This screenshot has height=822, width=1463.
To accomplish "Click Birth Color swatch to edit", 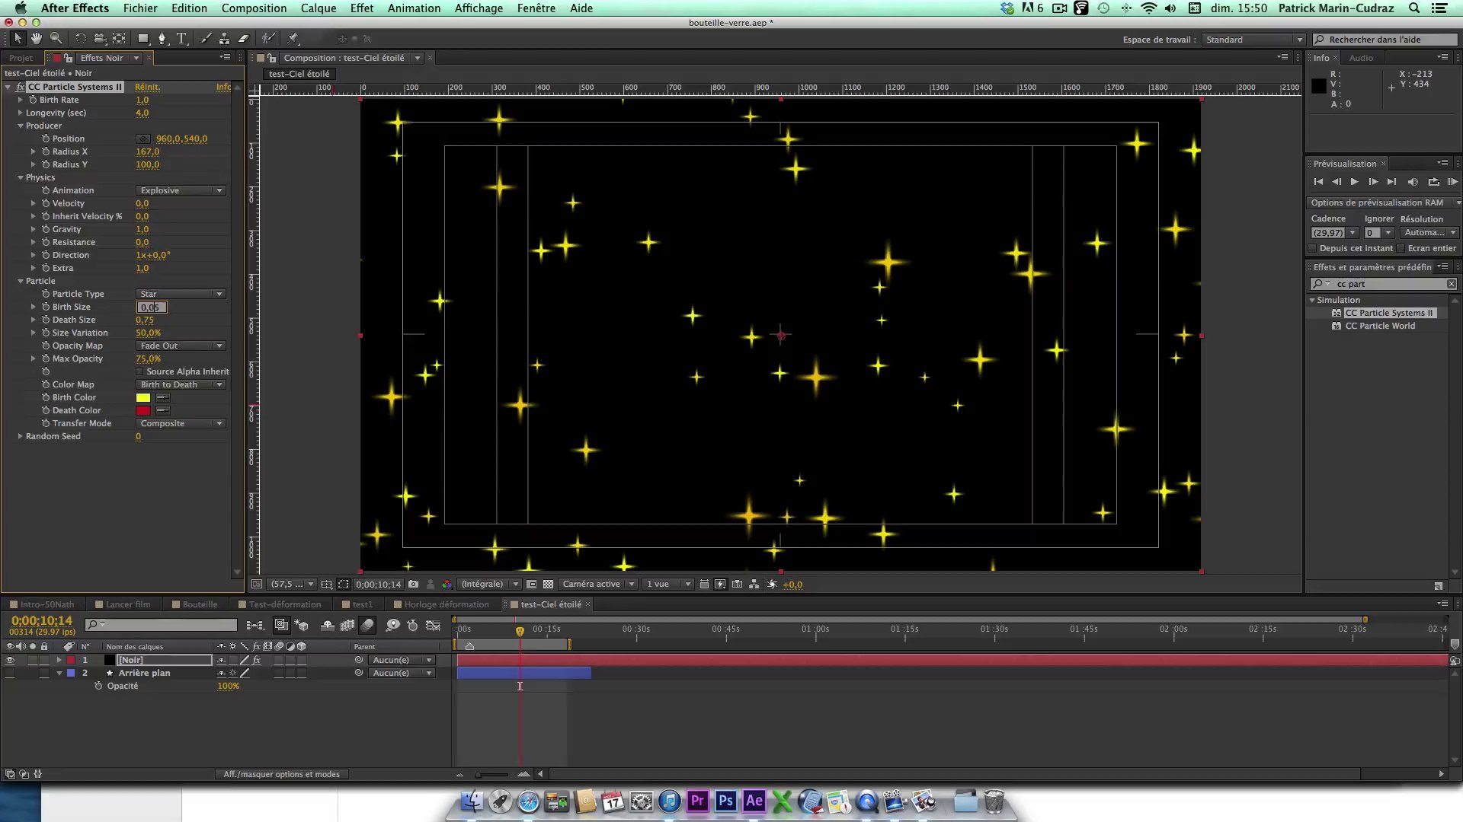I will [142, 397].
